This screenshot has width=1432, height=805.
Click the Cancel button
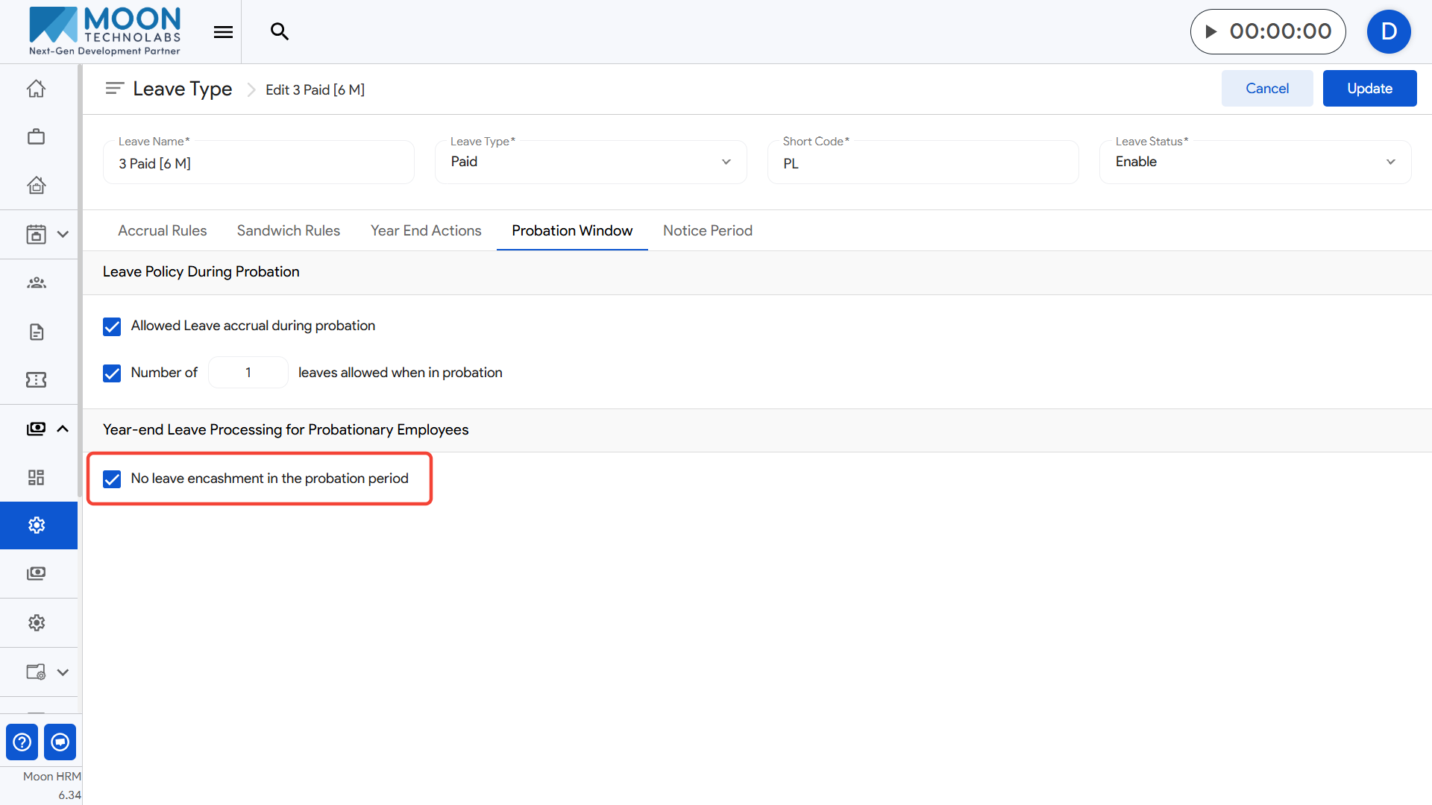[1266, 89]
